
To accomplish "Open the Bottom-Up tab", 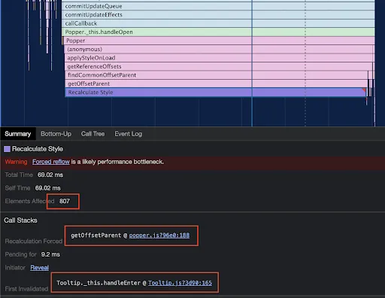I will click(56, 134).
